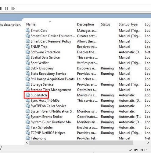This screenshot has width=151, height=153.
Task: Click gear icon beside Smart Card Device Enumeration
Action: coord(28,36)
